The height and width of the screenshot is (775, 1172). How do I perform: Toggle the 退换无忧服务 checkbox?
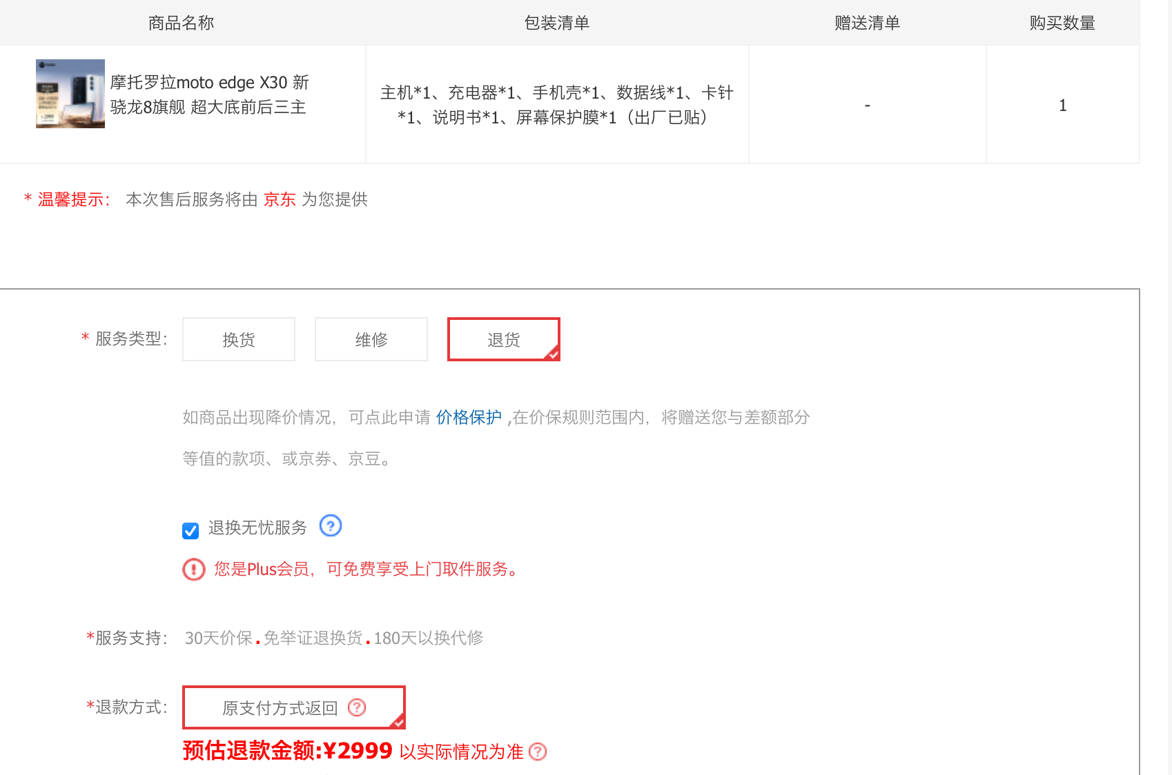pos(191,530)
